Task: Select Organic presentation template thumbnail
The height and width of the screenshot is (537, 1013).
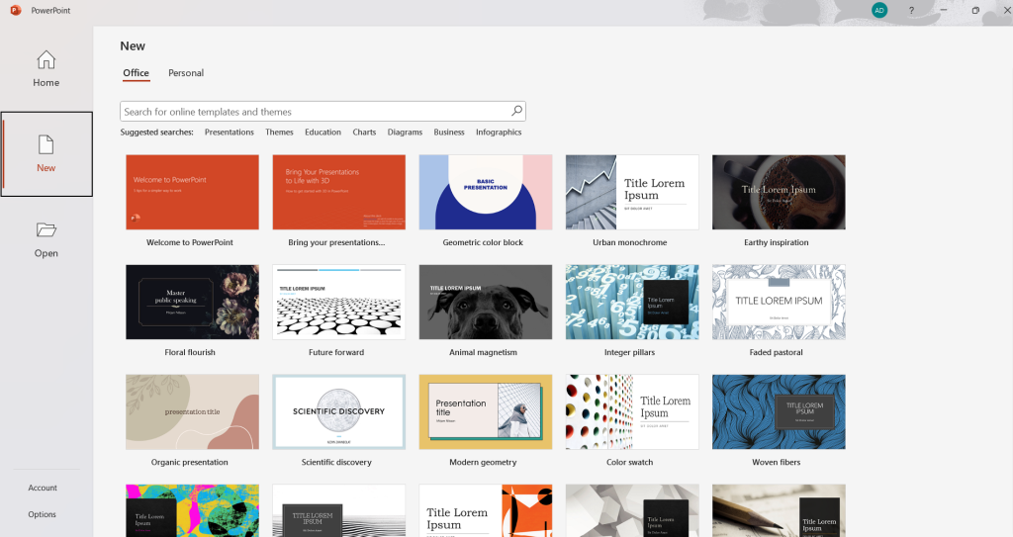Action: (193, 411)
